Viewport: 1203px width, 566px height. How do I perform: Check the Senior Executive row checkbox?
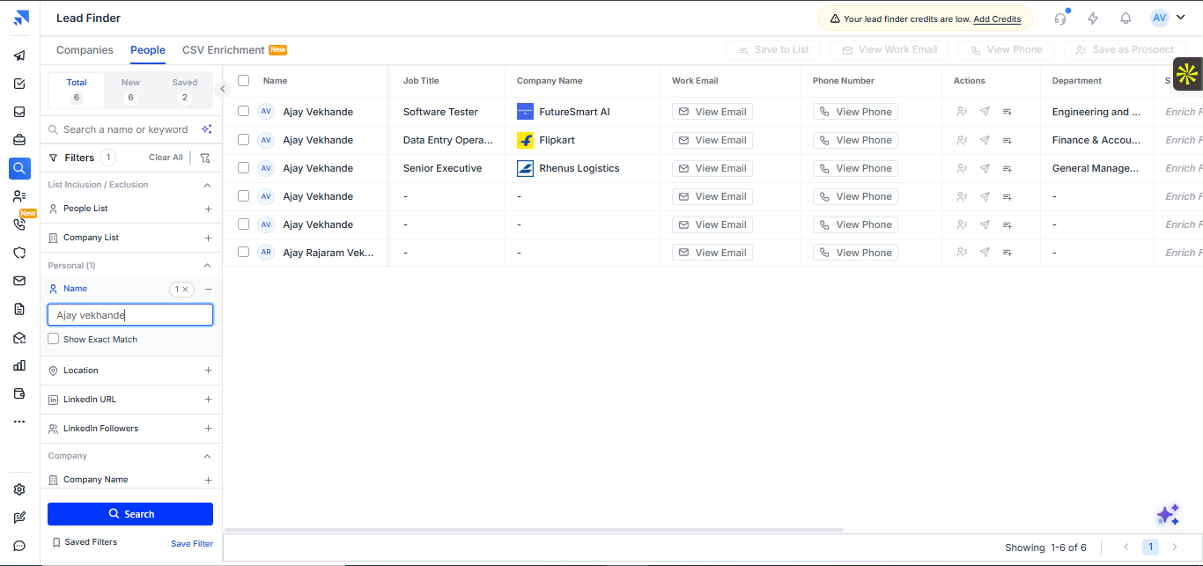coord(244,168)
